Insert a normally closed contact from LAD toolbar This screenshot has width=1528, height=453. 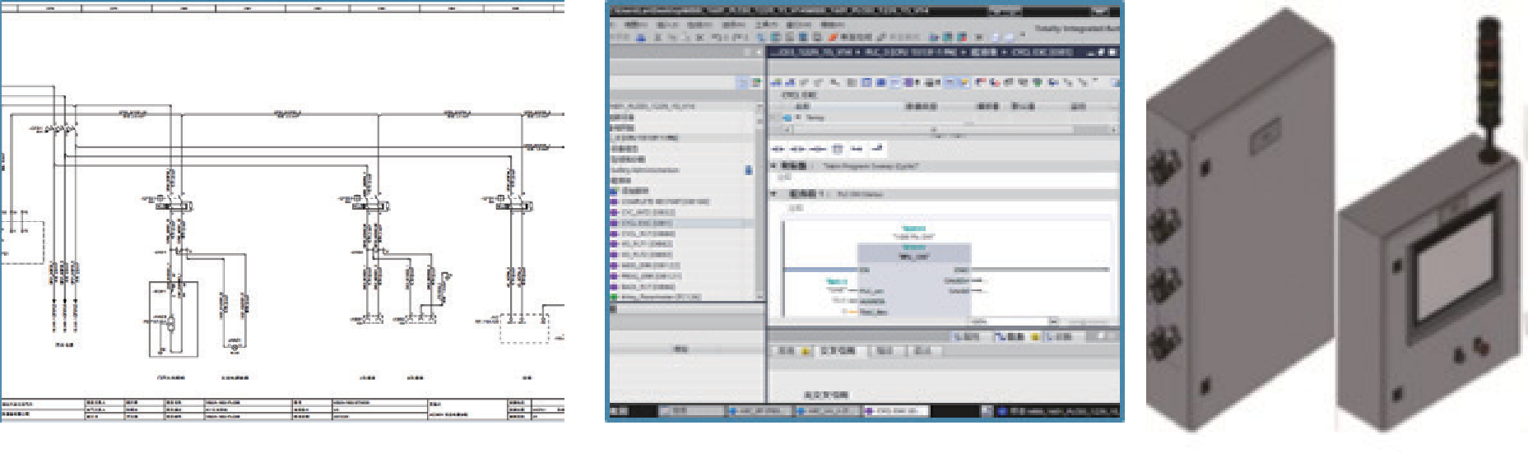point(797,150)
